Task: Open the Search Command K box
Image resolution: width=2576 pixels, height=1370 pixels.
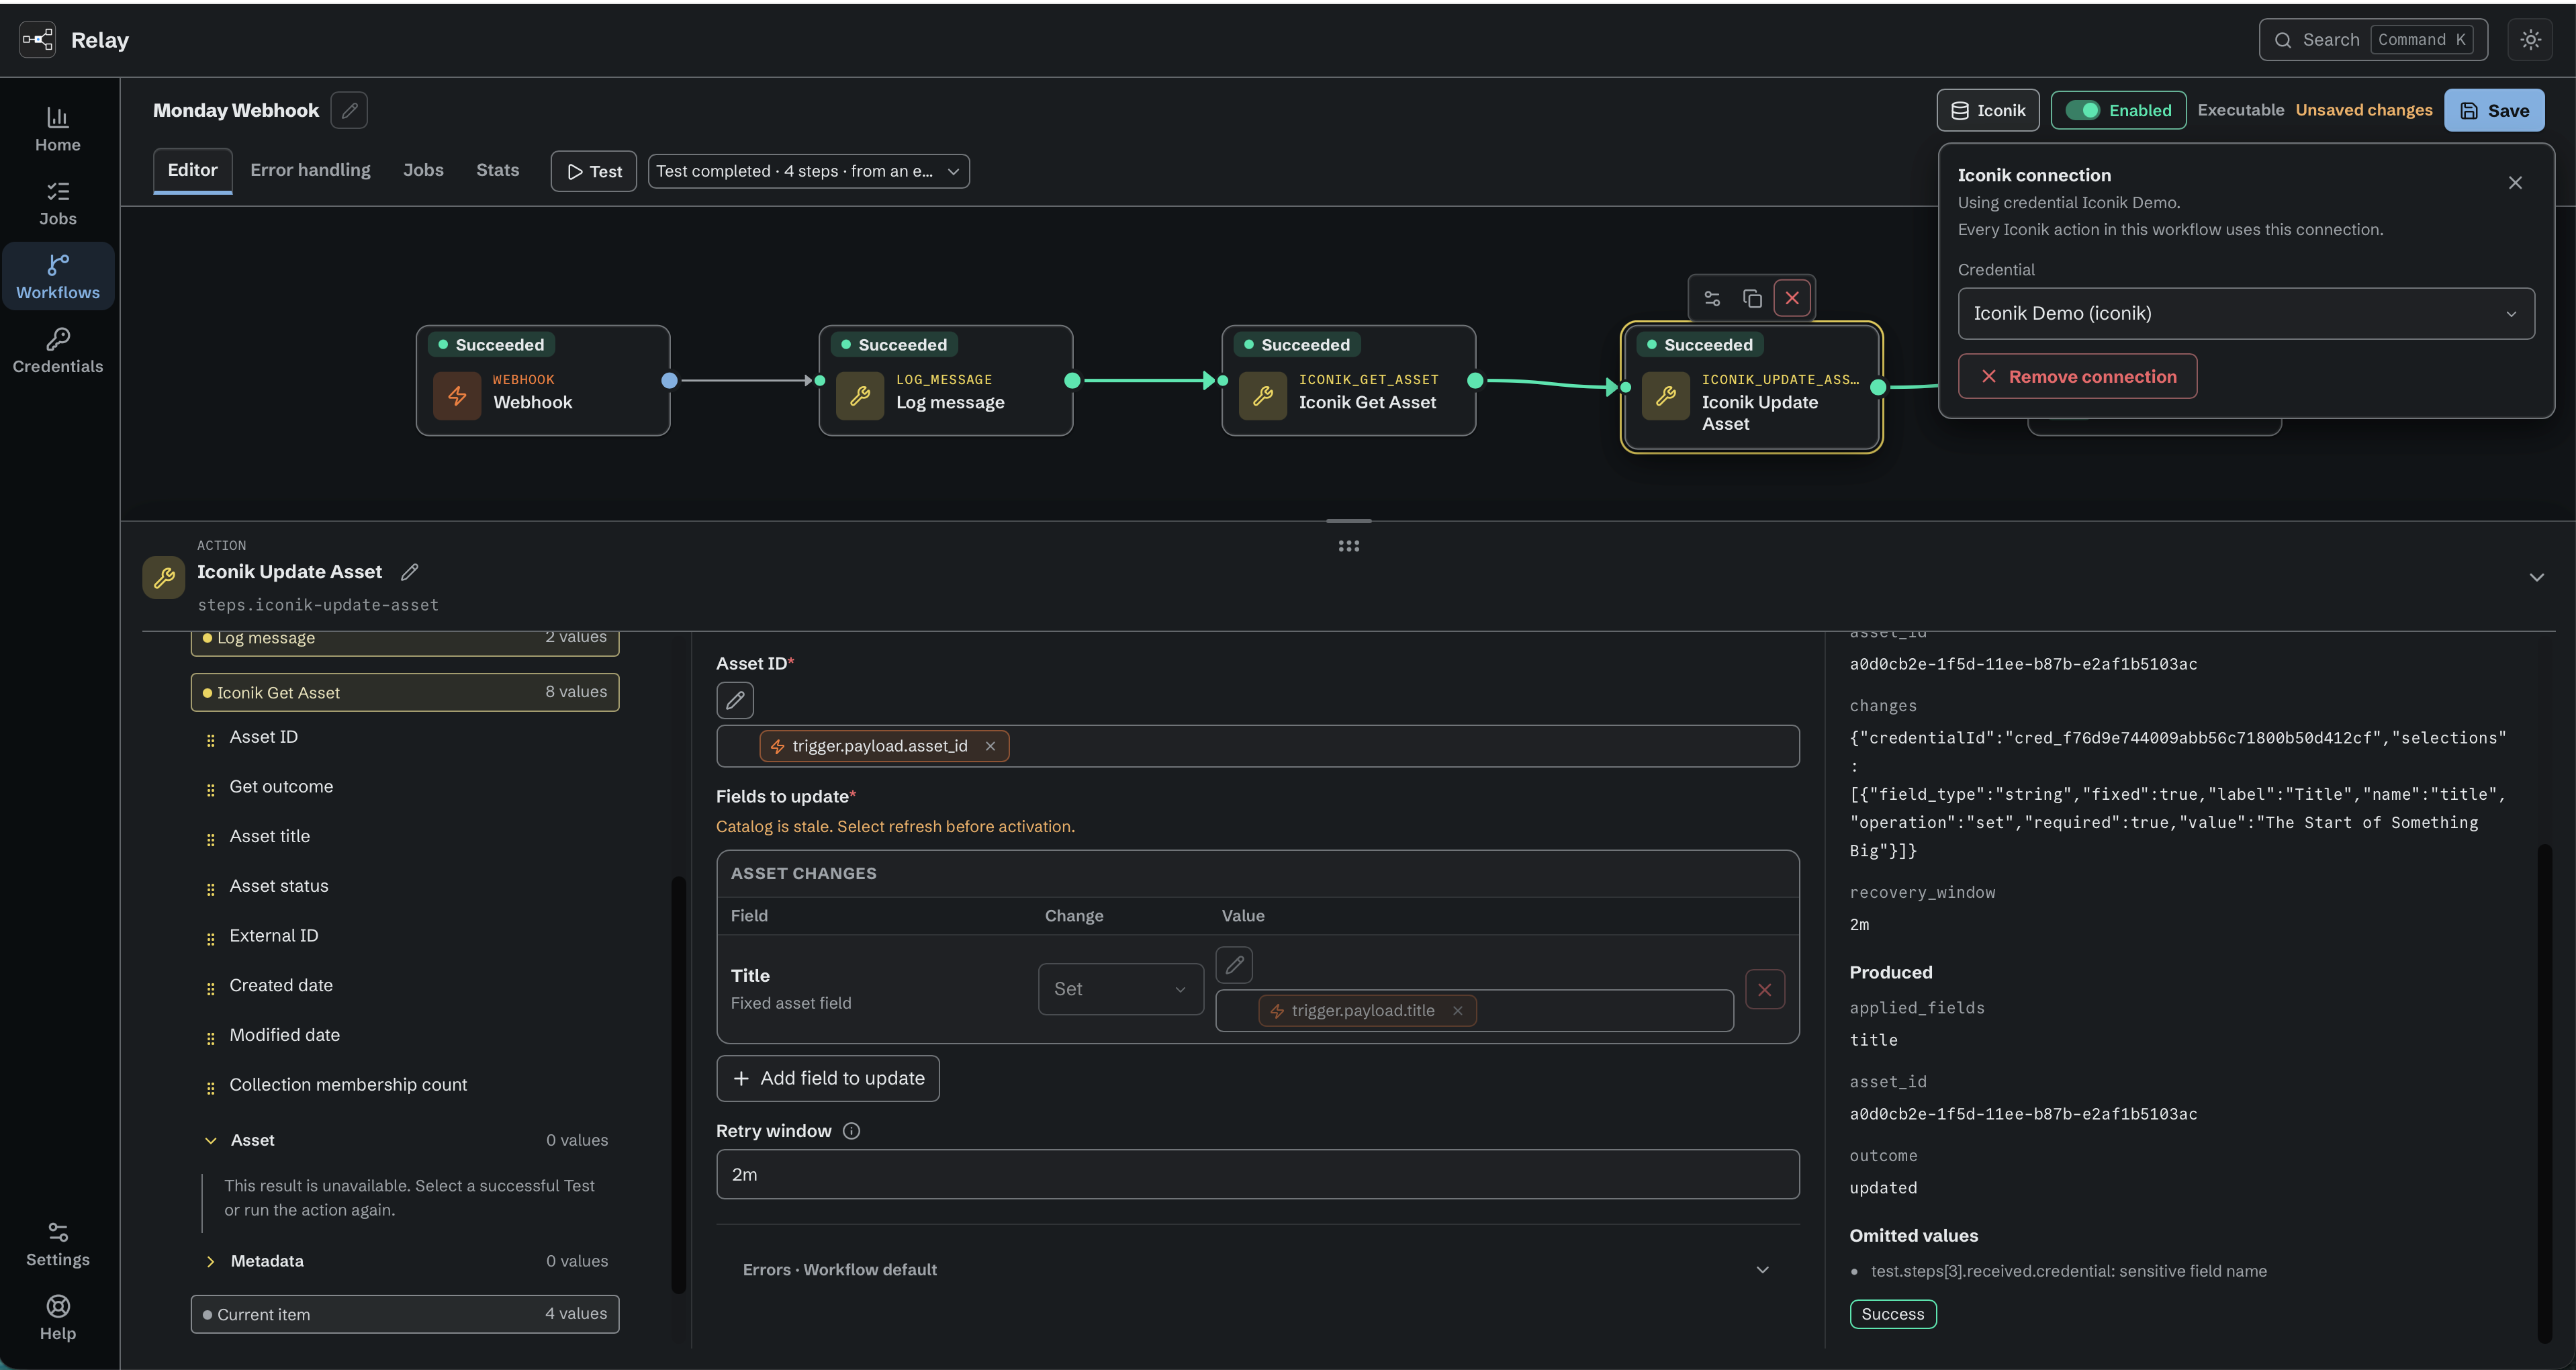Action: coord(2373,40)
